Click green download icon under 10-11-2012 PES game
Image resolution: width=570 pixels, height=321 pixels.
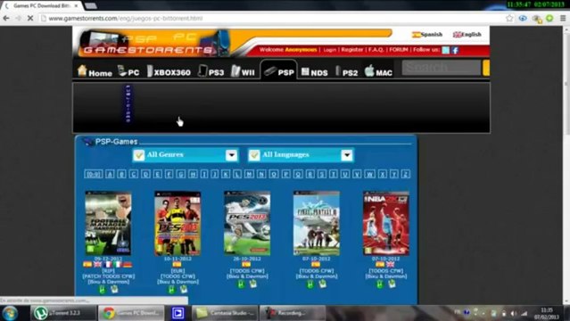pos(171,290)
